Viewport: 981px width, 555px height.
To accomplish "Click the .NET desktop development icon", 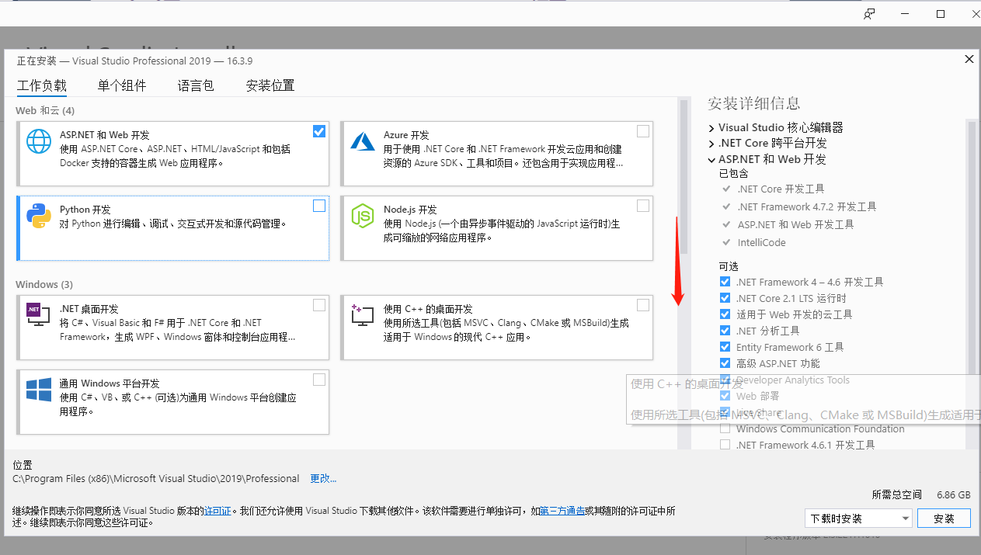I will click(x=38, y=314).
